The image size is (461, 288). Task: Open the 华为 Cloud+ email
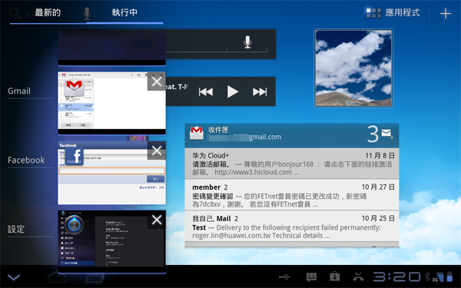click(292, 164)
